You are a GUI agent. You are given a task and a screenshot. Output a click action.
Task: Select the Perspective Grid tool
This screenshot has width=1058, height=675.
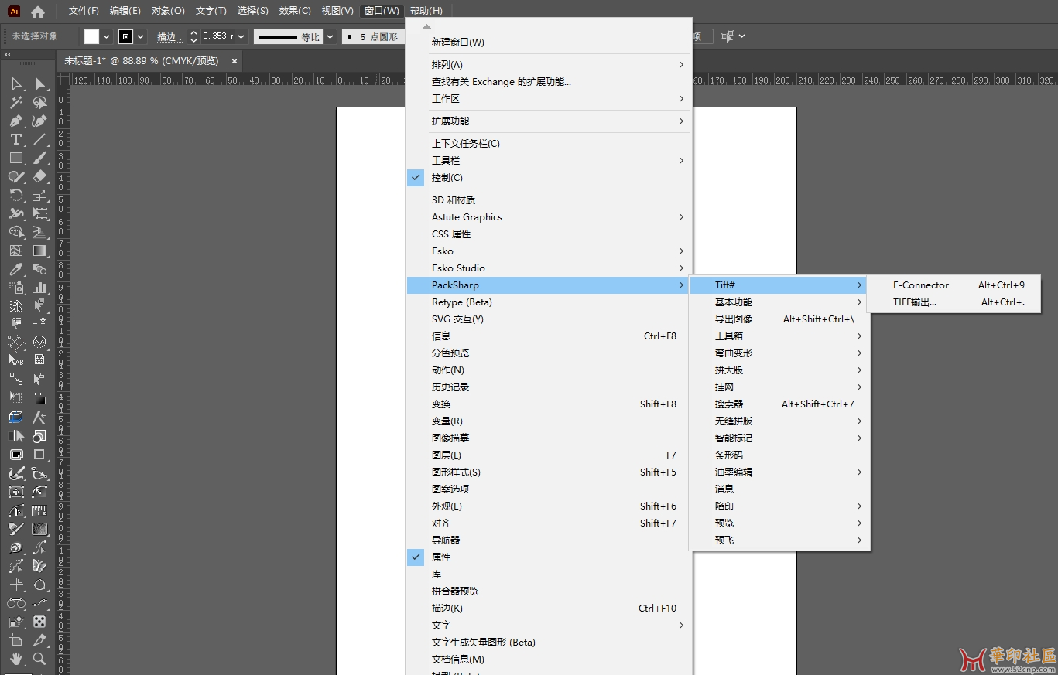tap(39, 232)
